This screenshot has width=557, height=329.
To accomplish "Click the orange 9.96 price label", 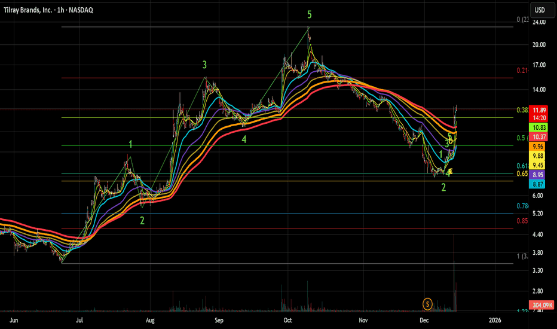I will click(x=538, y=147).
